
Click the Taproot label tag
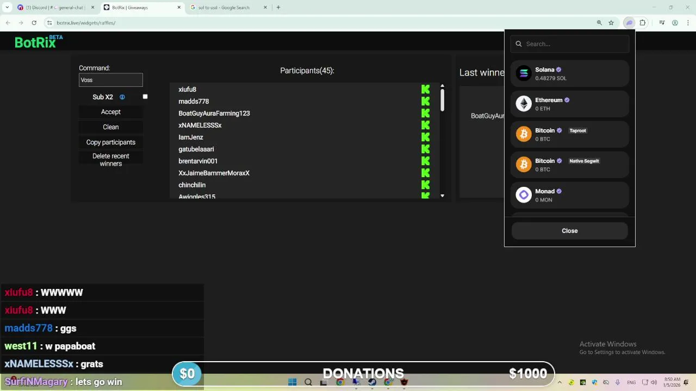click(577, 130)
